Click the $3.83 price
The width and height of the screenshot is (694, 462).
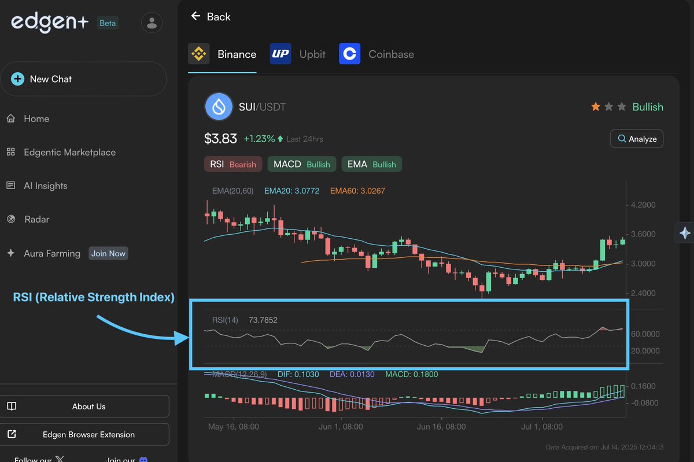220,139
